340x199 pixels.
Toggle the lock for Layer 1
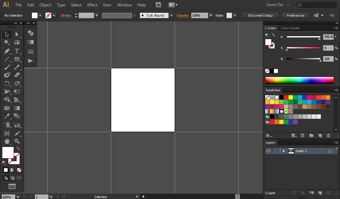(276, 151)
